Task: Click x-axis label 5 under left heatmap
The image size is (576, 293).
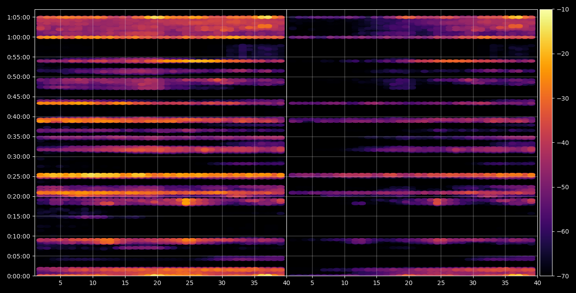Action: pyautogui.click(x=60, y=282)
